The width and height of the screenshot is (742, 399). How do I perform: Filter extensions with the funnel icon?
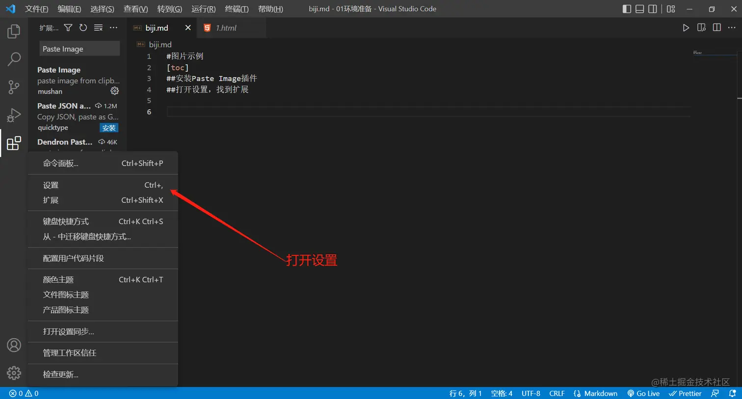click(x=68, y=28)
